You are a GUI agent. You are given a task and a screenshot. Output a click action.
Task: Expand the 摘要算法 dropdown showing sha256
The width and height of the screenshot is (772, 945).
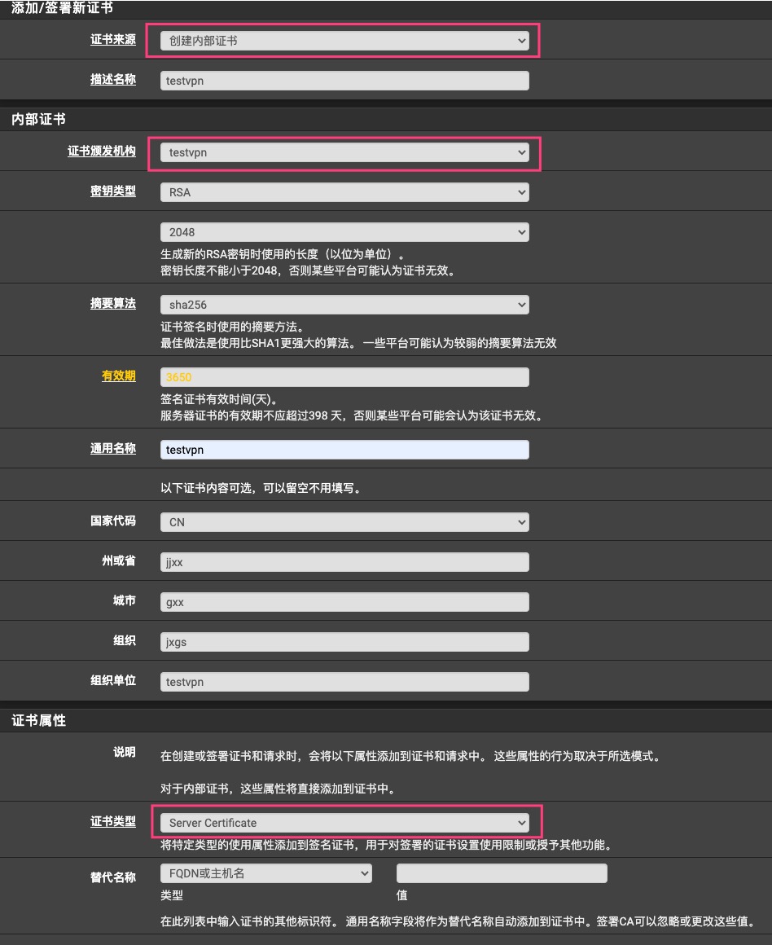coord(344,305)
